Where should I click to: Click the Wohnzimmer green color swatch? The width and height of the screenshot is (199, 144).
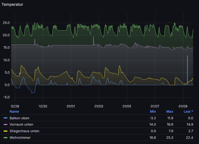tap(6, 138)
